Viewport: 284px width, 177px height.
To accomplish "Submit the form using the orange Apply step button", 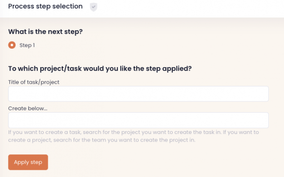I will point(28,162).
